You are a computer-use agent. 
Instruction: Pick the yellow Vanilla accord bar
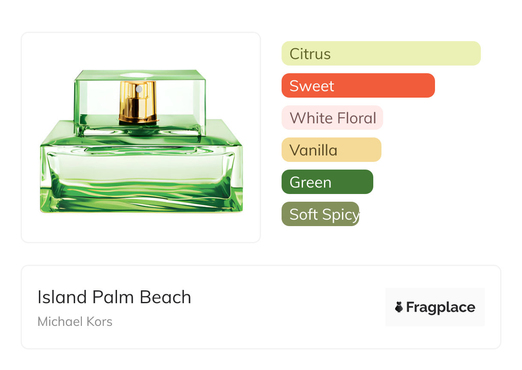(x=331, y=150)
